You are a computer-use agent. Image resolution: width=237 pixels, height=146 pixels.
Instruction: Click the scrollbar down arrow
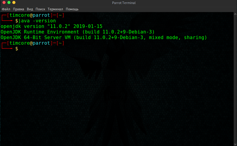coord(235,144)
